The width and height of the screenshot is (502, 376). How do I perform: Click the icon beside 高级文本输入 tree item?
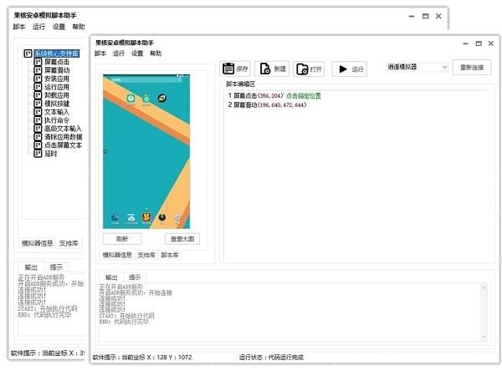(38, 128)
